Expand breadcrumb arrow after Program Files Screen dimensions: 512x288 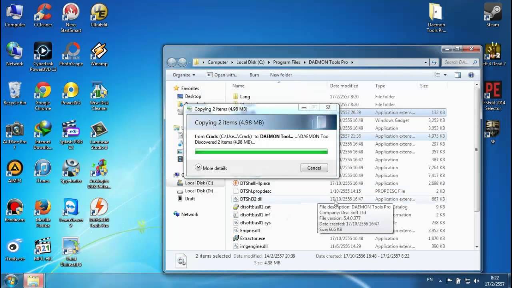pyautogui.click(x=304, y=62)
